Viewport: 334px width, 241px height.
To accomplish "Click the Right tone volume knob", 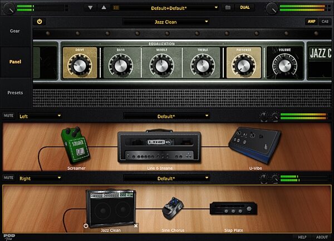I will [x=275, y=178].
